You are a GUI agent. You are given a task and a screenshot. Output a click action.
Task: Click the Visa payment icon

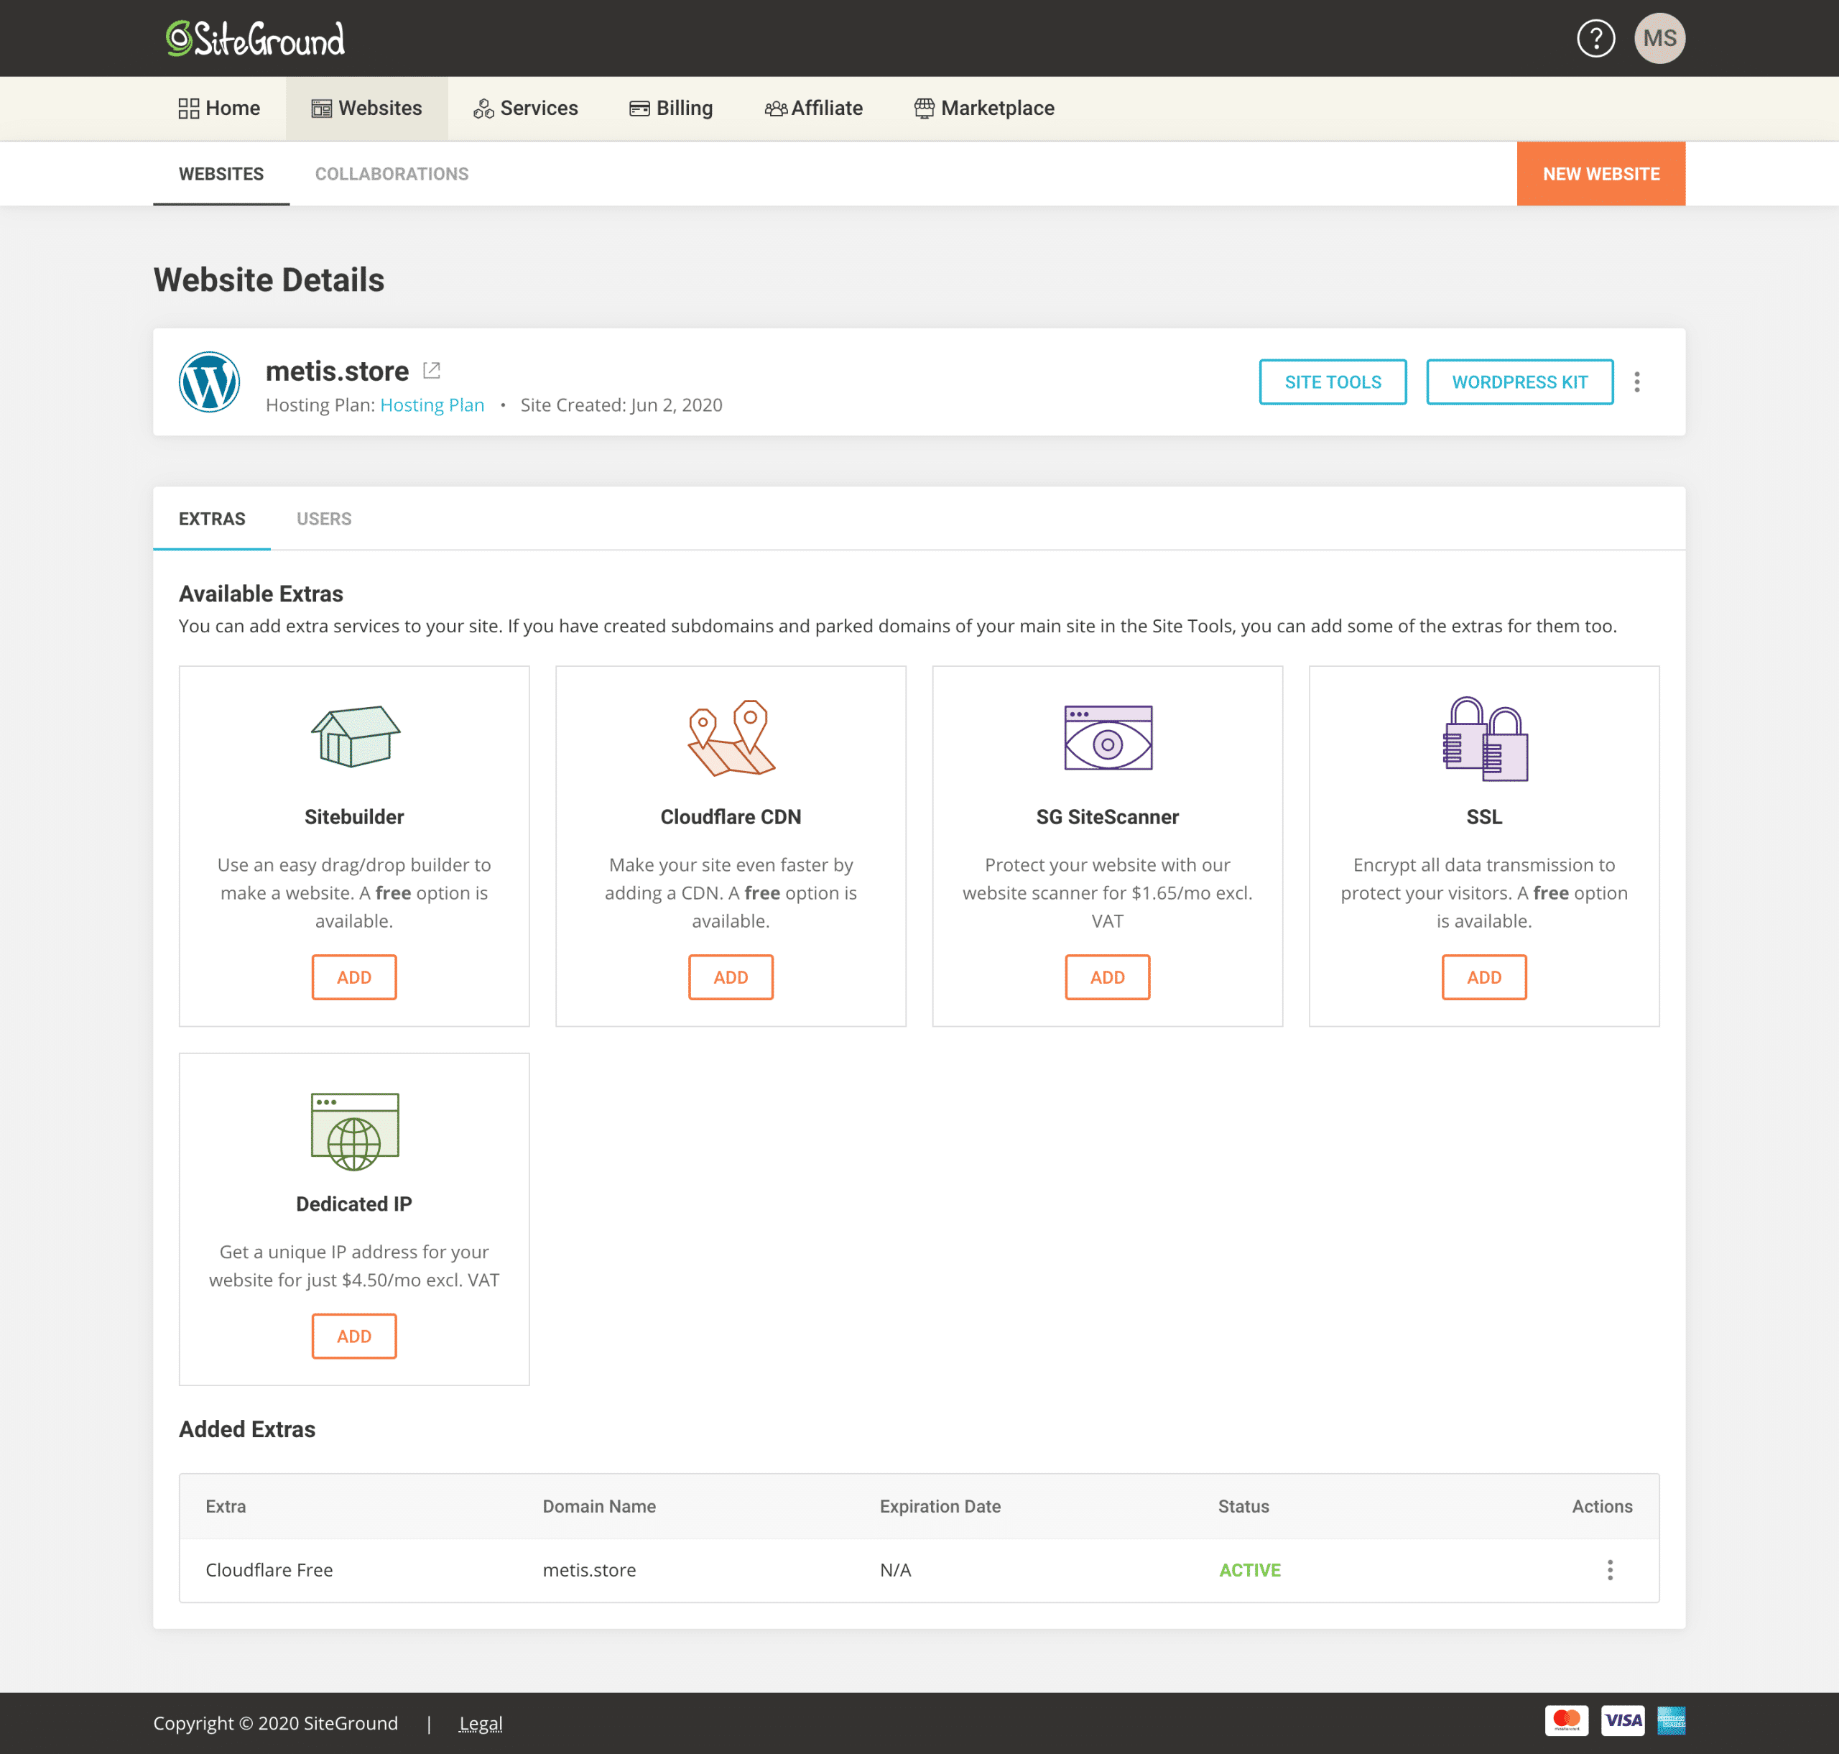(1622, 1720)
